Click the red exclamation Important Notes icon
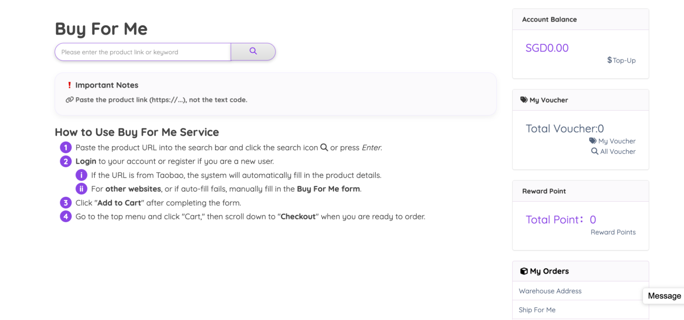Image resolution: width=684 pixels, height=320 pixels. [x=69, y=85]
